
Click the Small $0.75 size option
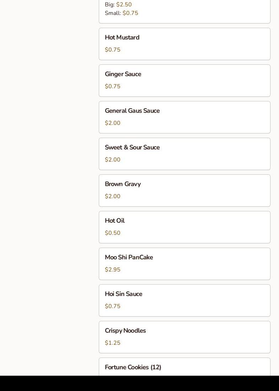pyautogui.click(x=122, y=13)
